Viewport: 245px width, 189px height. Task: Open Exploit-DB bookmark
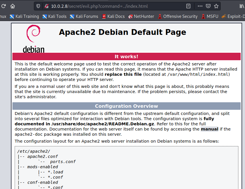point(233,16)
